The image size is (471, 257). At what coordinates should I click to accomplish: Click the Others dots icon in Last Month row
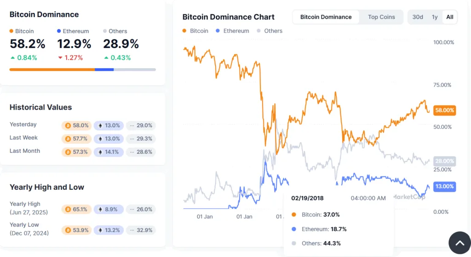[x=132, y=152]
